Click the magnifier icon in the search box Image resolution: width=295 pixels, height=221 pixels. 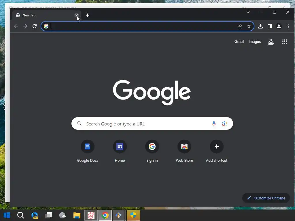click(80, 123)
